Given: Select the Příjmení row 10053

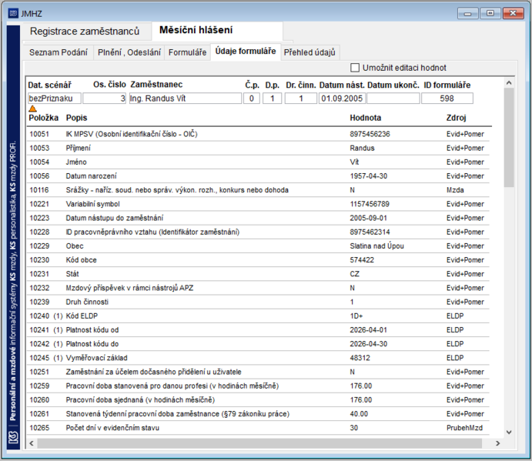Looking at the screenshot, I should coord(258,149).
